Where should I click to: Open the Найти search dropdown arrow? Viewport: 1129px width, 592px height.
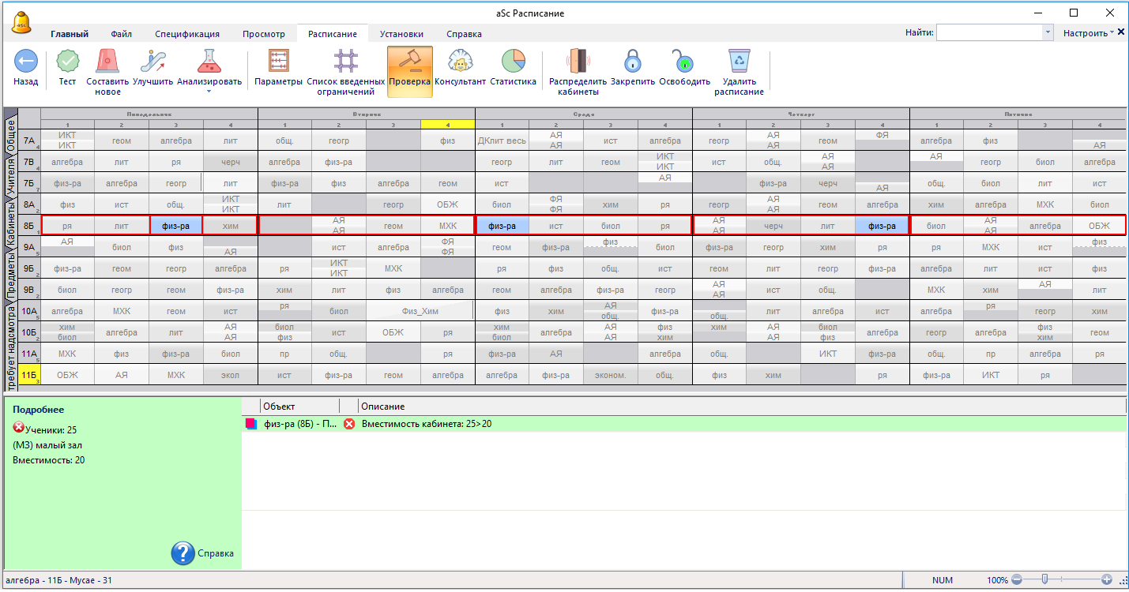1048,33
